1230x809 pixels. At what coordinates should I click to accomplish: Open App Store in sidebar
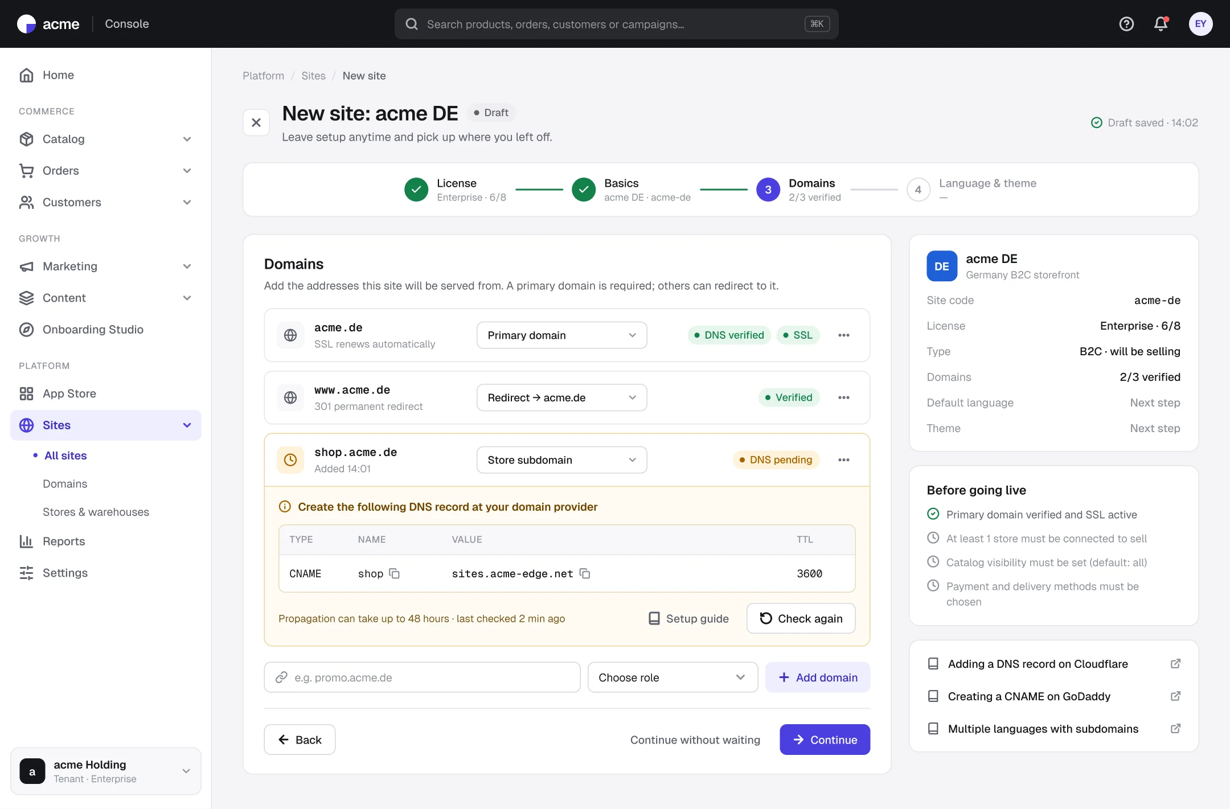106,393
